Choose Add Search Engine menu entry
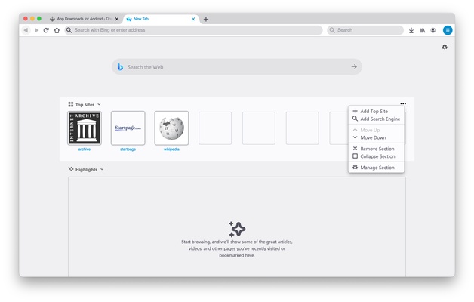Screen dimensions: 474x302 (376, 119)
